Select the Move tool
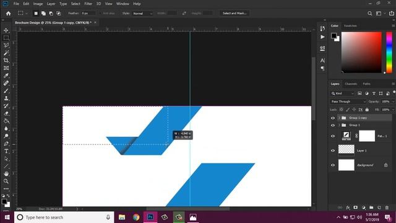This screenshot has height=223, width=396. (6, 30)
